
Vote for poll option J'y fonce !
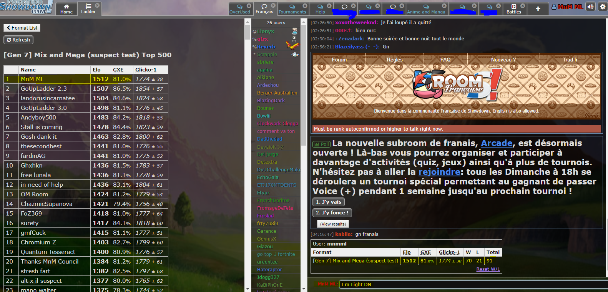332,212
